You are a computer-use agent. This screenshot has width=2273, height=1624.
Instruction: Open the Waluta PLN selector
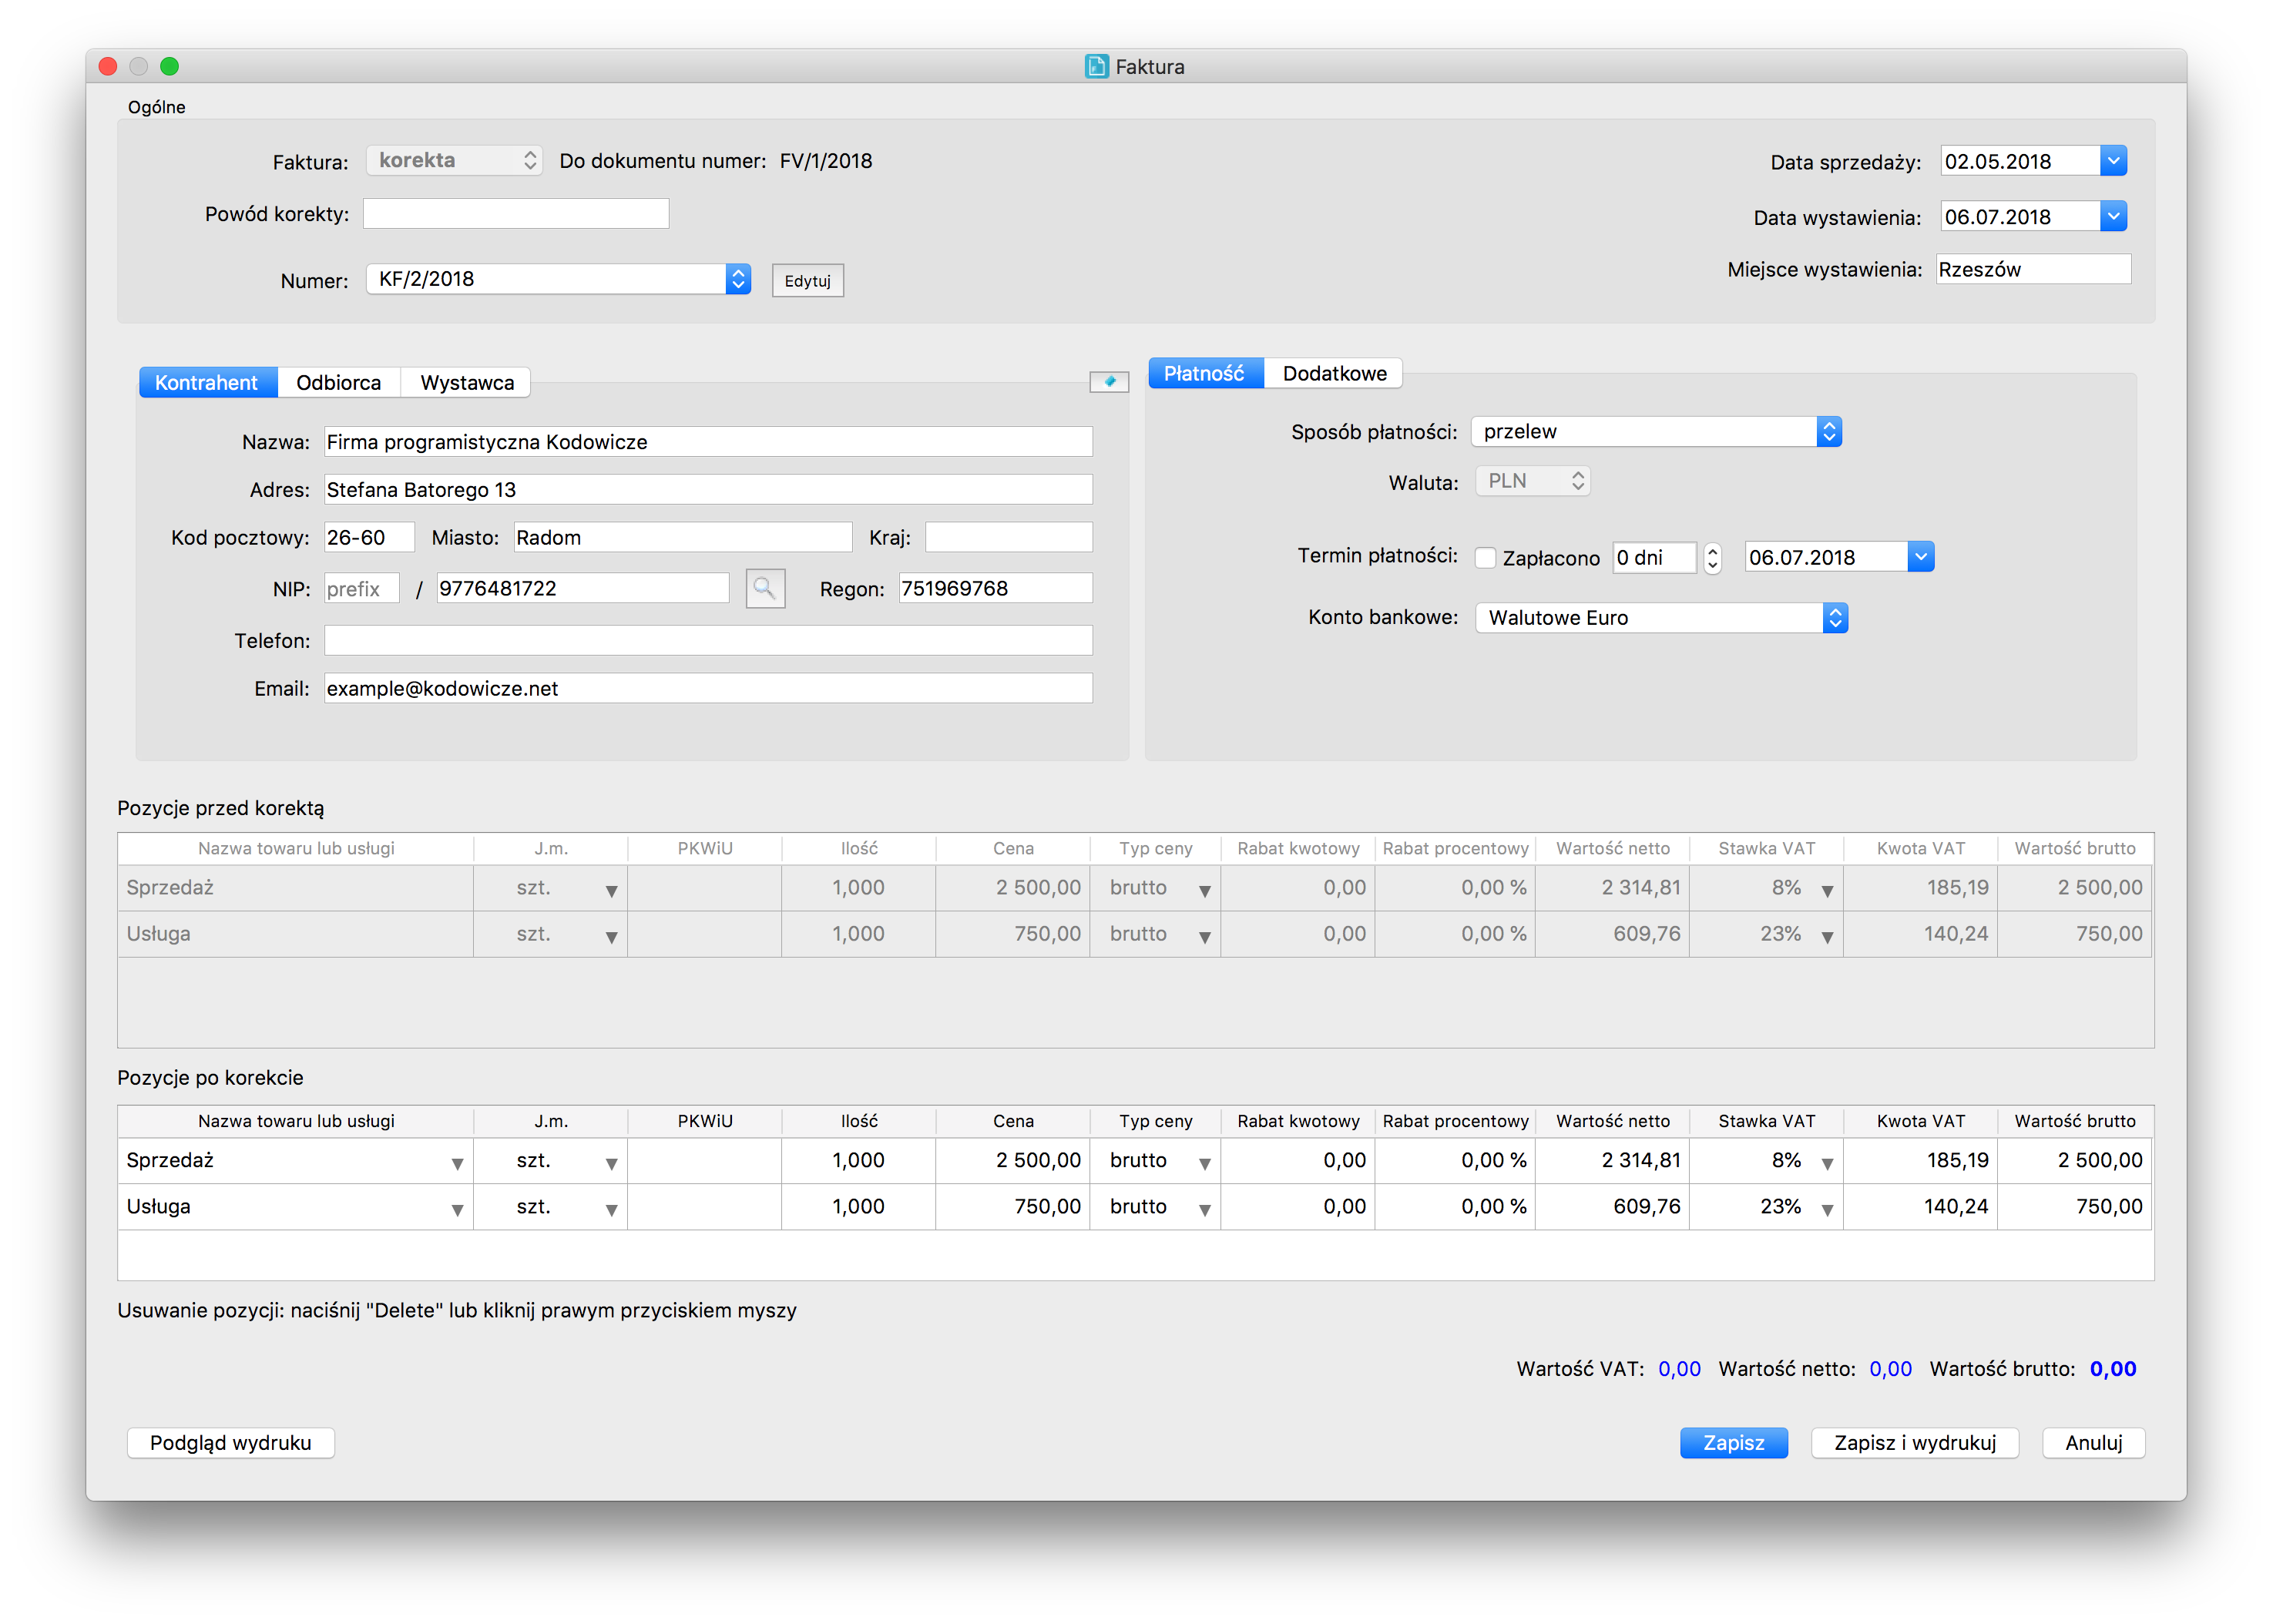coord(1533,481)
